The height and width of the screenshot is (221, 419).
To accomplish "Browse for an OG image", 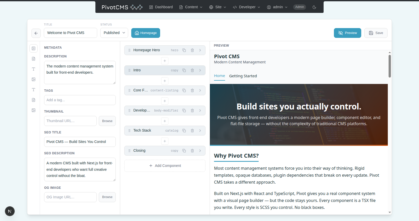I will (107, 197).
